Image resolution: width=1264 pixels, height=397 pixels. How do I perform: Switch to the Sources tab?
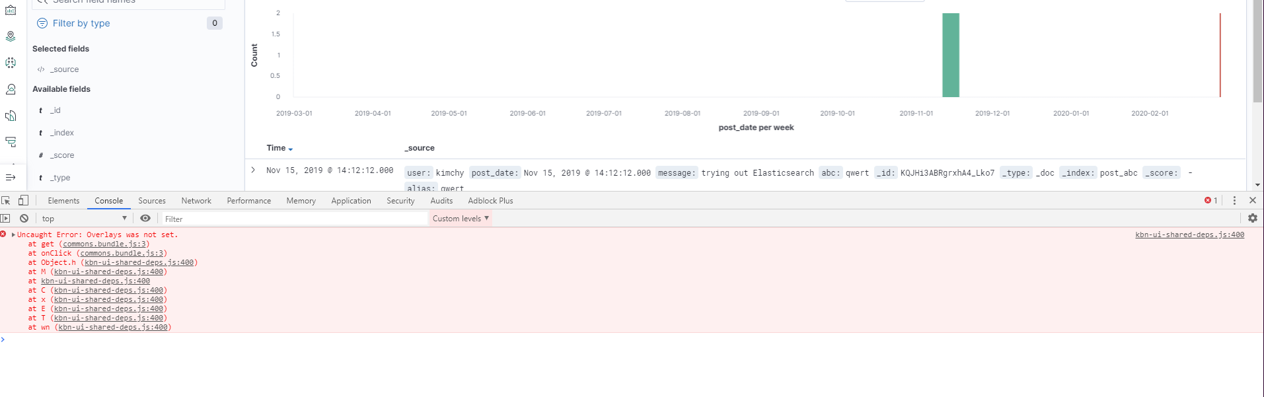tap(152, 201)
